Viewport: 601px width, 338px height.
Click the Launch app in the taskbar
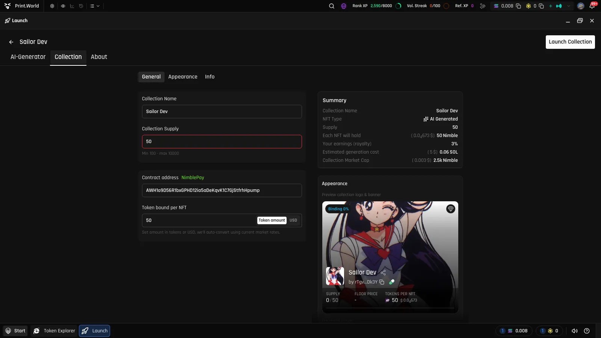pos(95,331)
